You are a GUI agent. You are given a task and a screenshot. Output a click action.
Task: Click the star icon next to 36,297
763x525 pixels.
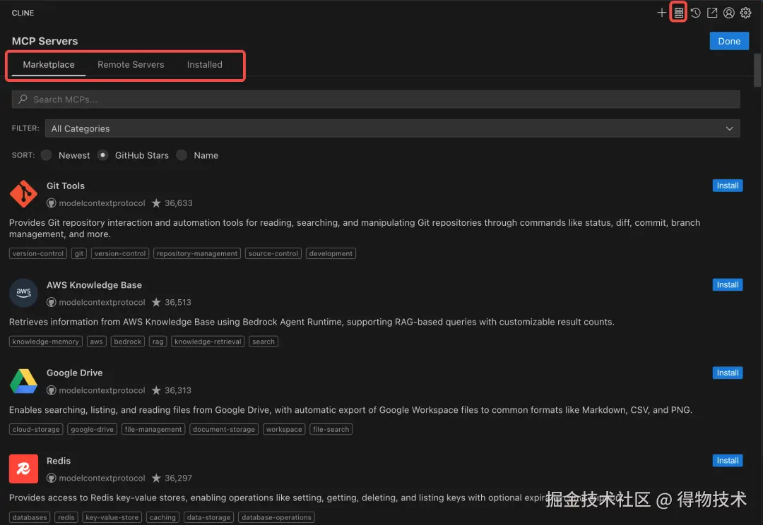coord(156,478)
